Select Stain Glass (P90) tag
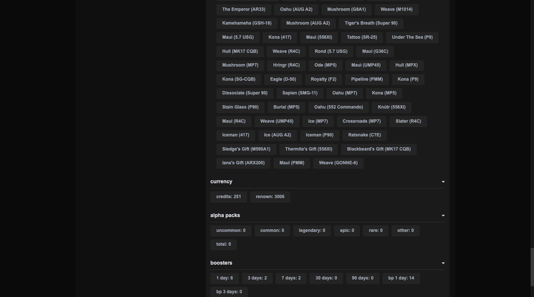The width and height of the screenshot is (534, 297). point(241,107)
